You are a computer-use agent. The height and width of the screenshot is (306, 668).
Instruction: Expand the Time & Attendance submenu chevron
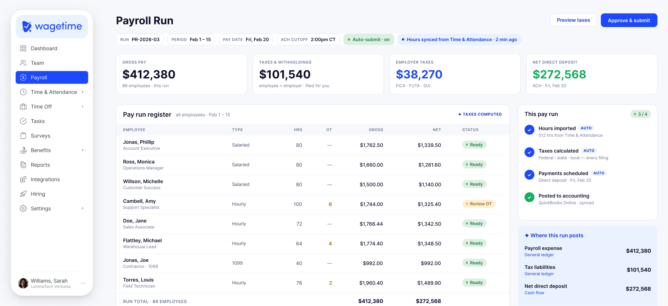[83, 92]
